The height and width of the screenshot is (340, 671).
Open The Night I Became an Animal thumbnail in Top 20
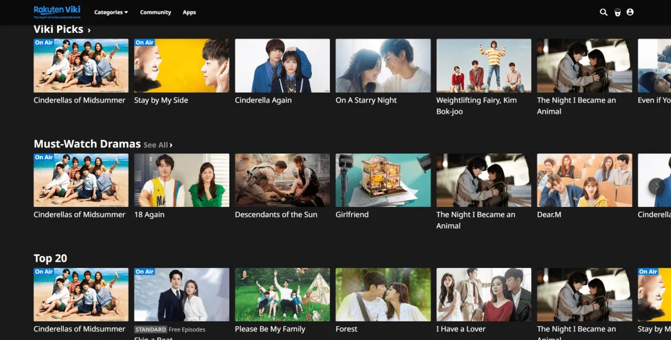pyautogui.click(x=585, y=295)
